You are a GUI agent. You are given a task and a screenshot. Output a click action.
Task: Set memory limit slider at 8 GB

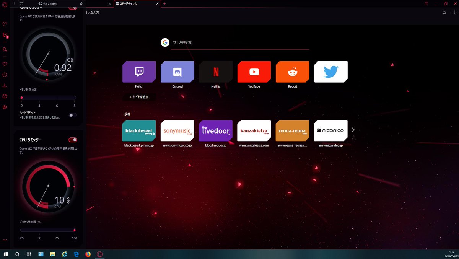(75, 98)
